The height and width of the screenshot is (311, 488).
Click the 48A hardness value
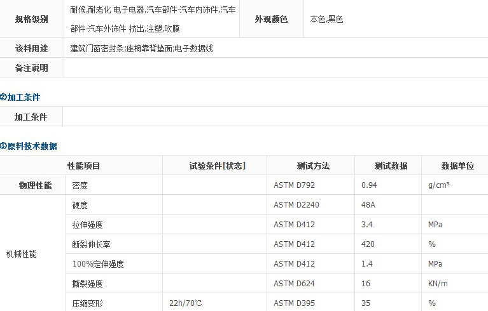pyautogui.click(x=368, y=205)
